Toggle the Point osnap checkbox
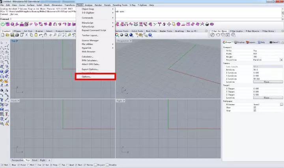The width and height of the screenshot is (284, 168). coord(19,165)
